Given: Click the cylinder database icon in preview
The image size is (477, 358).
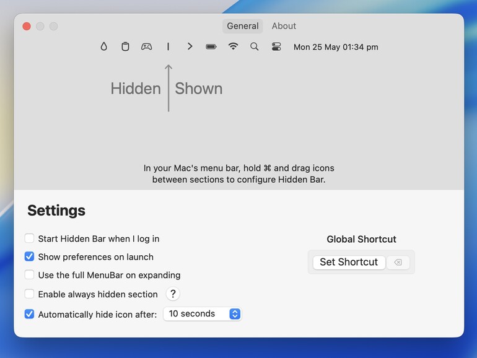Looking at the screenshot, I should click(x=125, y=46).
